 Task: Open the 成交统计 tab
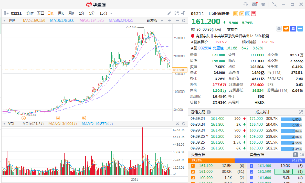pos(263,112)
